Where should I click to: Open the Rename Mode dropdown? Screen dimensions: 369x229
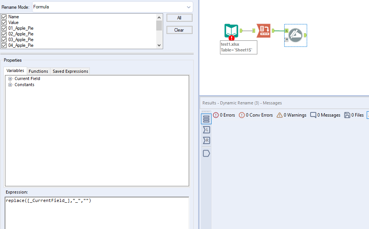coord(188,7)
